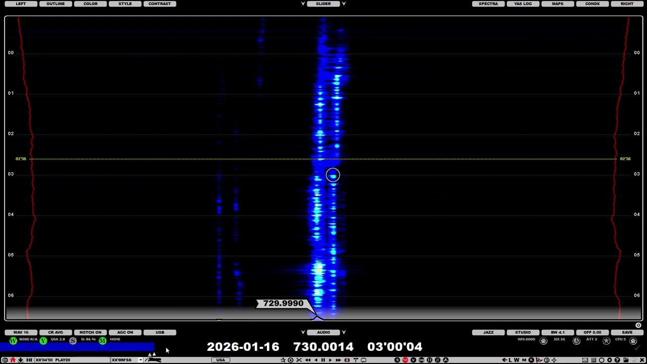Toggle the gray S indicator
Screen dimensions: 647x364
click(73, 341)
